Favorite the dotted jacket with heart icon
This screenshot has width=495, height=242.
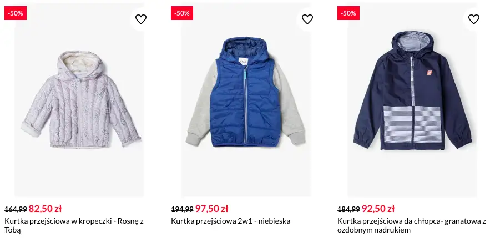[141, 19]
